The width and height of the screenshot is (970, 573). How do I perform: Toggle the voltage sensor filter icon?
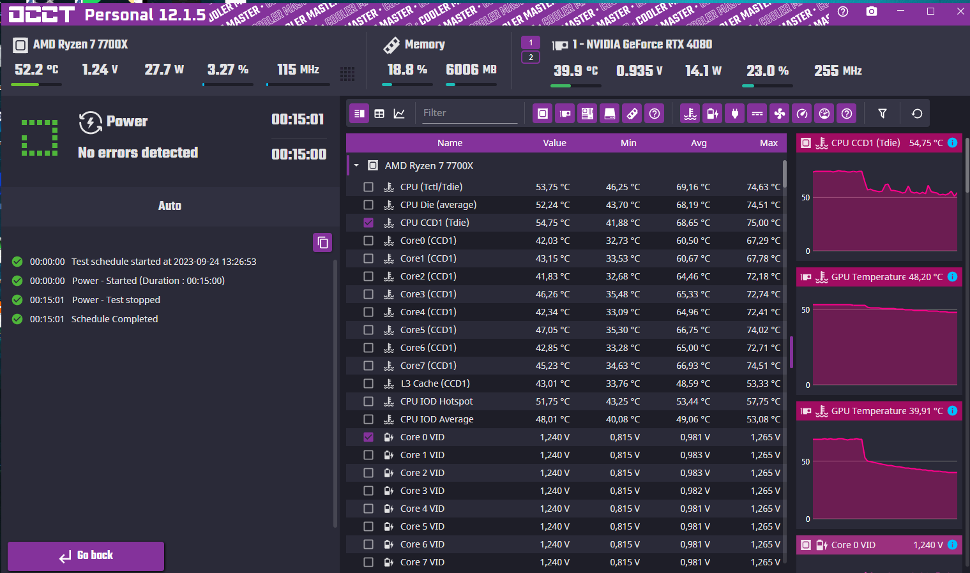coord(757,114)
